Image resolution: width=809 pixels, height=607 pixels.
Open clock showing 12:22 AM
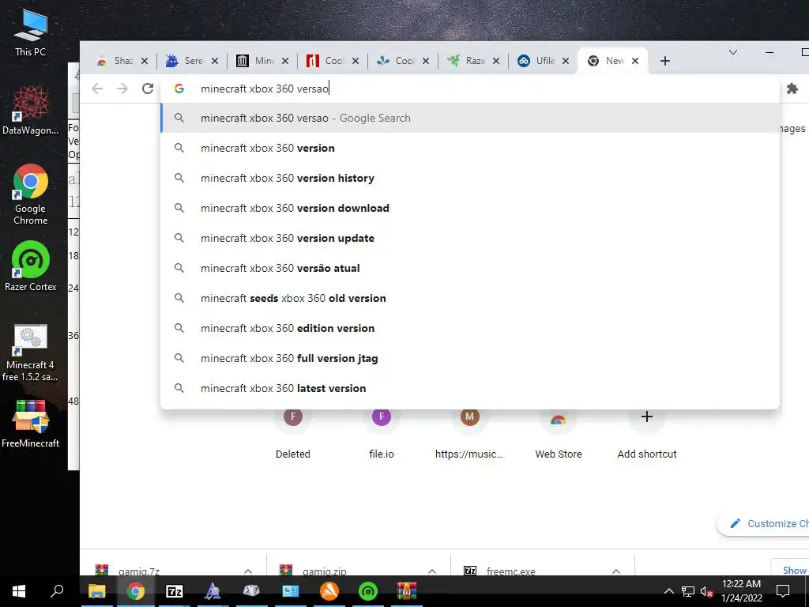741,591
